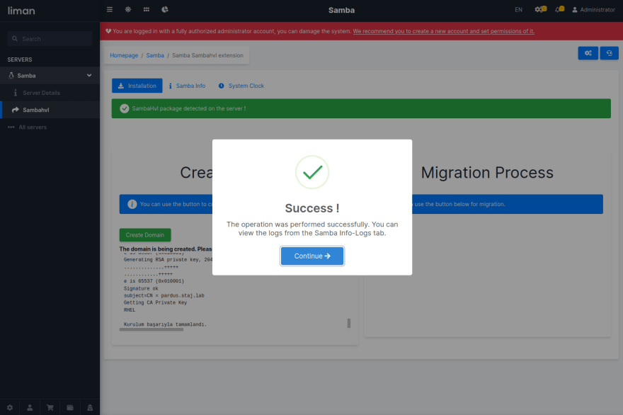Image resolution: width=623 pixels, height=415 pixels.
Task: Open the pie chart icon in navbar
Action: coord(165,9)
